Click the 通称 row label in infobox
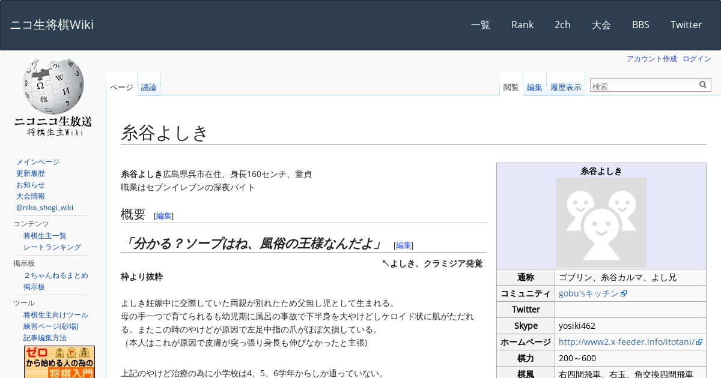 (x=526, y=277)
